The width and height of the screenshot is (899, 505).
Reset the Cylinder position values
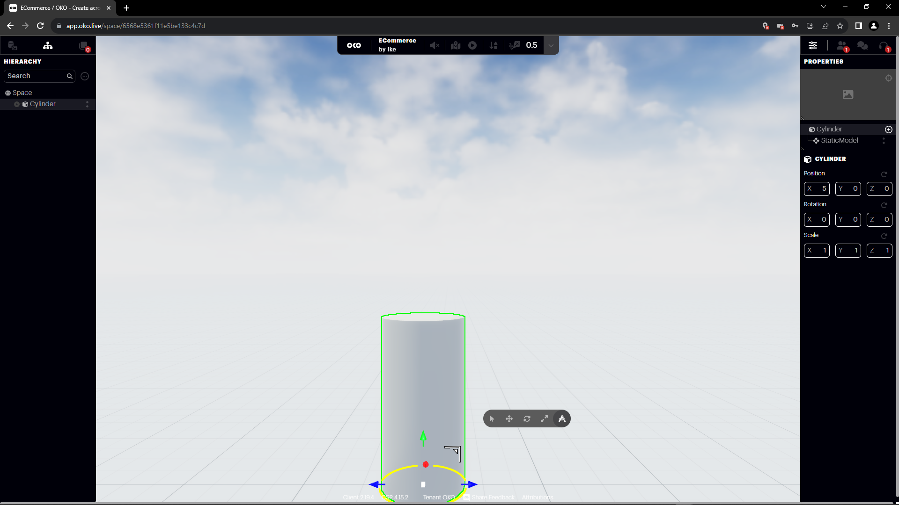click(884, 174)
